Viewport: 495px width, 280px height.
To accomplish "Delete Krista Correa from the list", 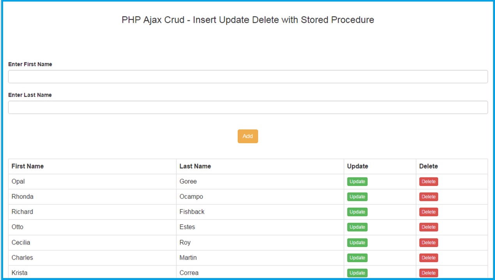I will coord(428,273).
